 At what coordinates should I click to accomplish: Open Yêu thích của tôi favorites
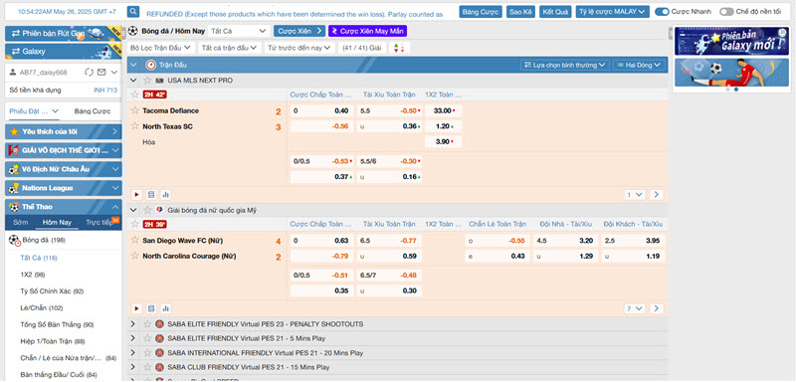pyautogui.click(x=64, y=132)
